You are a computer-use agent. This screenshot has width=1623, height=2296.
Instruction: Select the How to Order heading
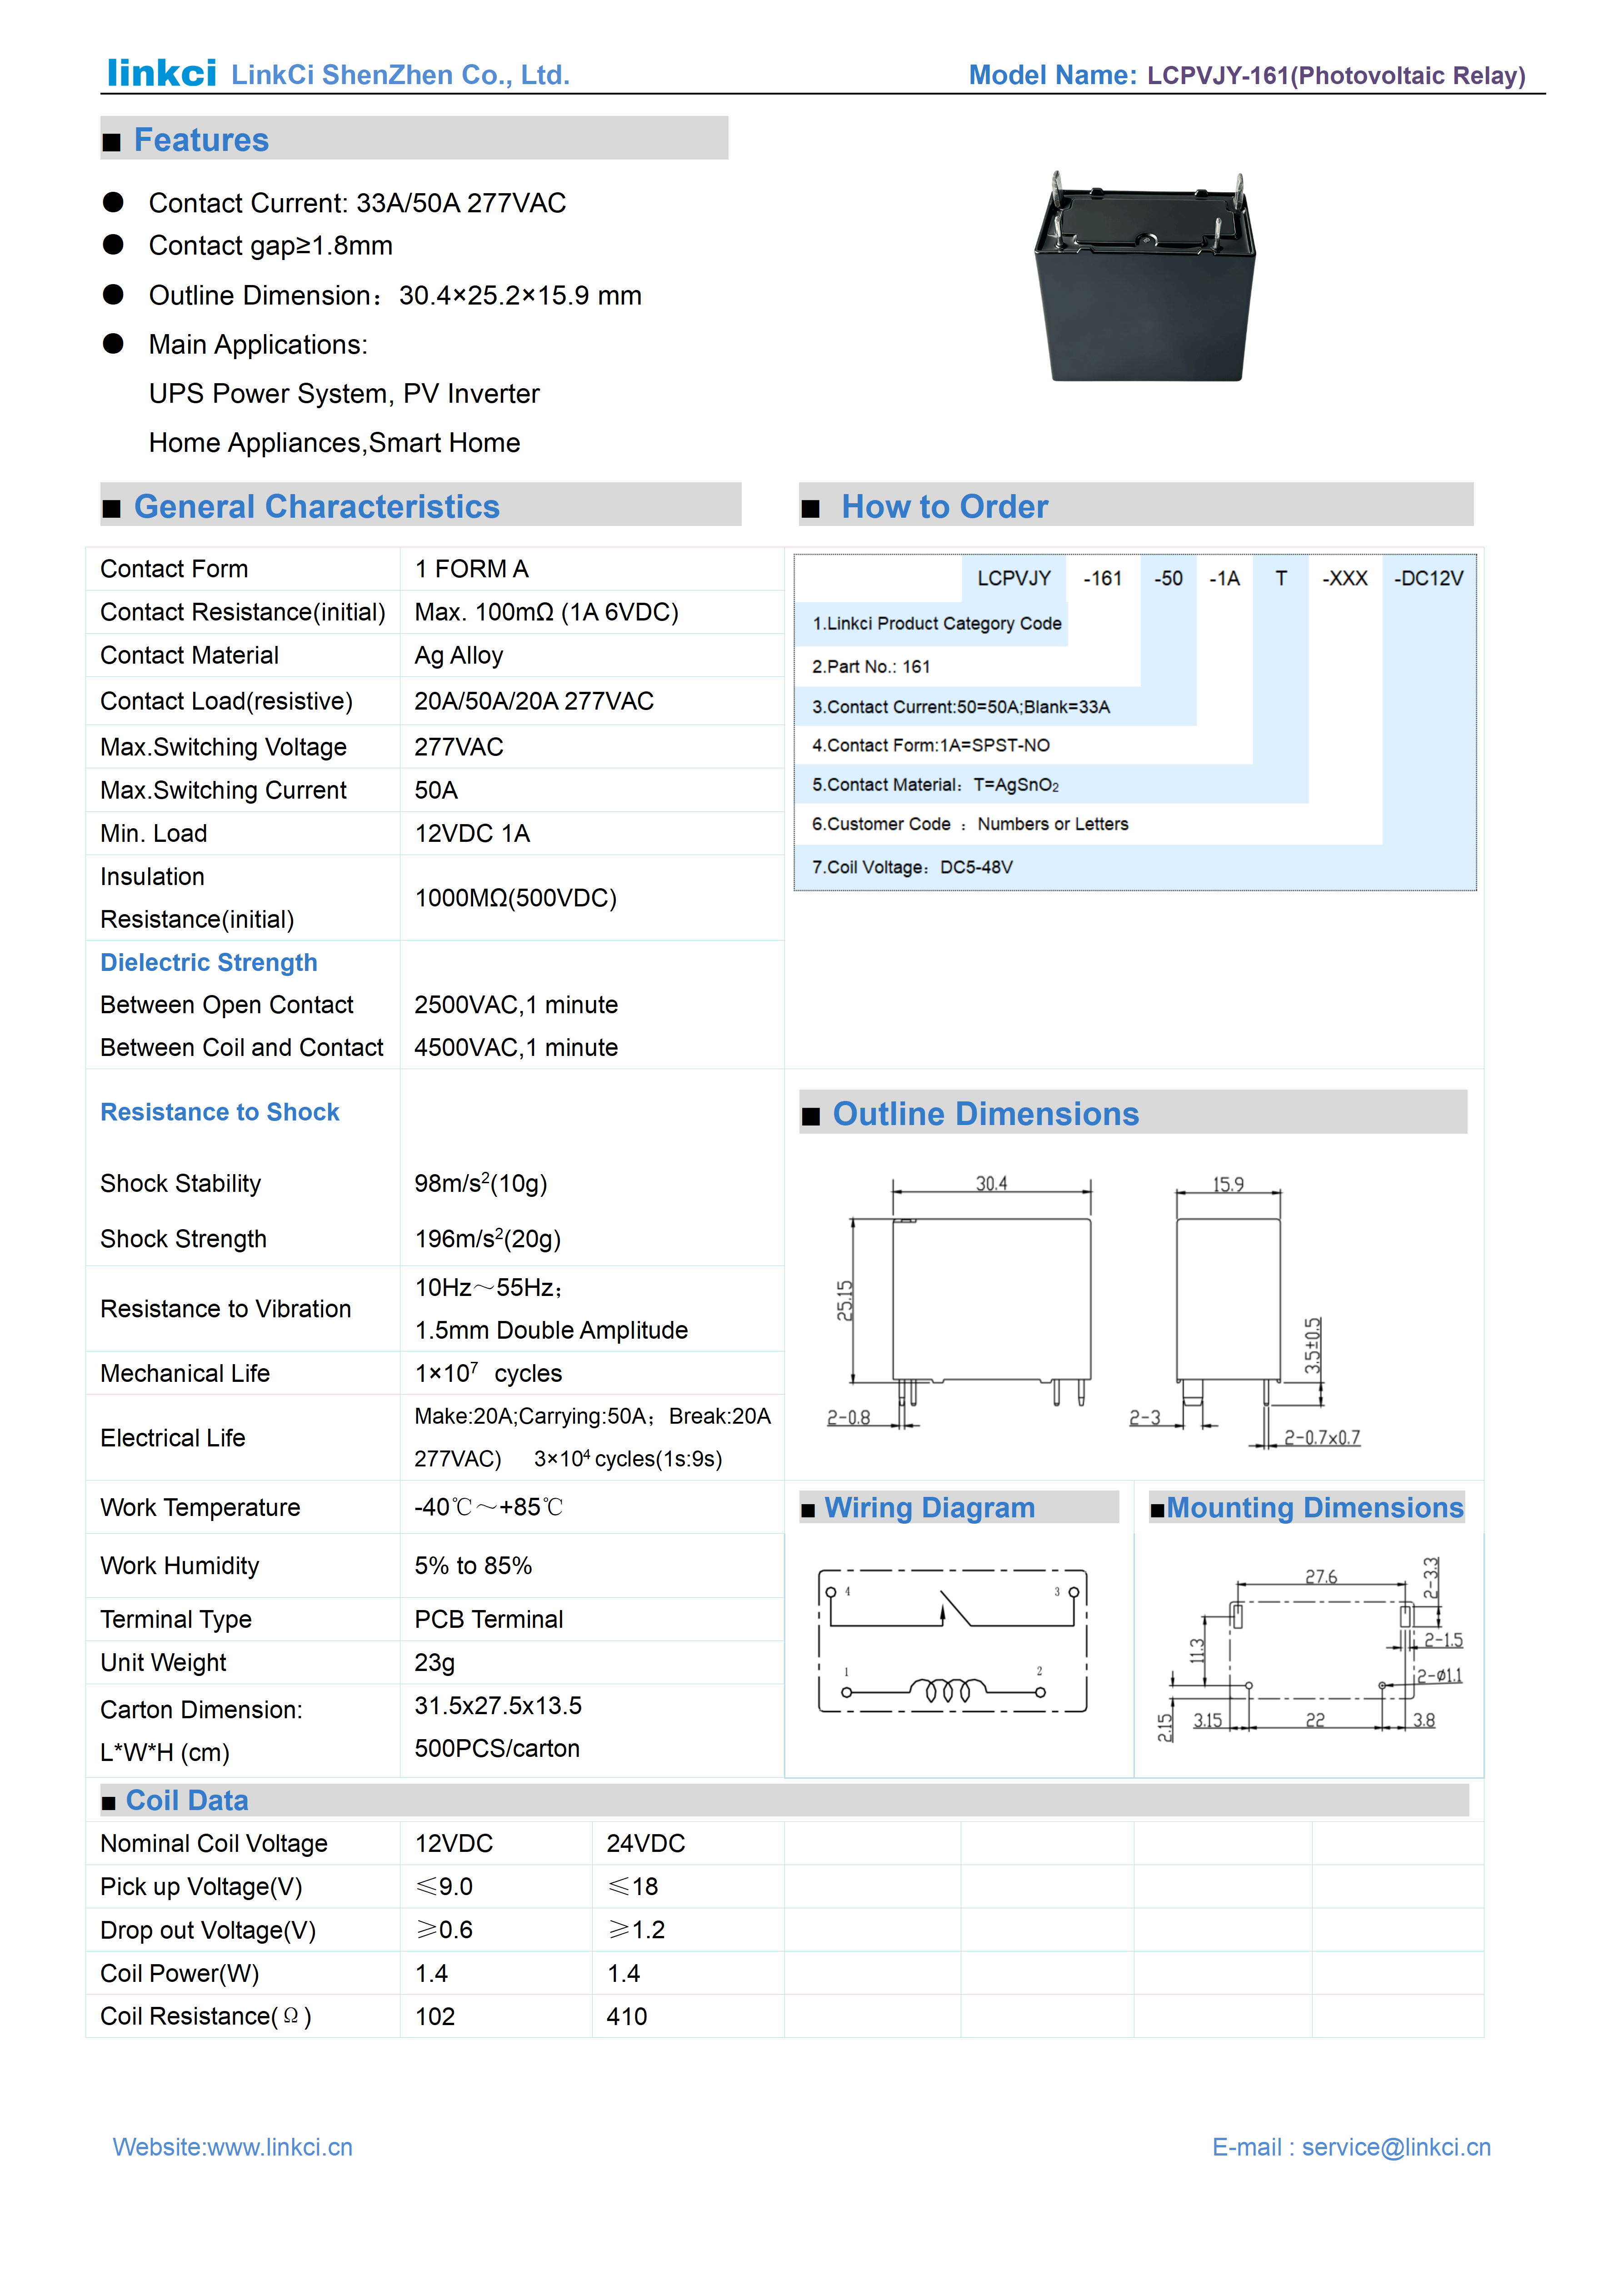(x=944, y=507)
